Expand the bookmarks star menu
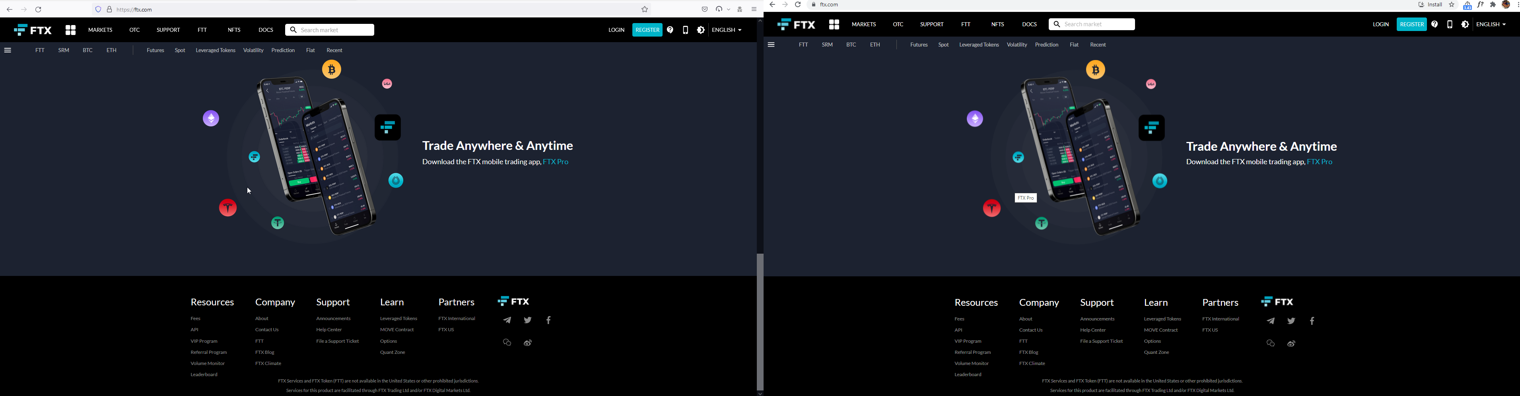 [x=644, y=9]
